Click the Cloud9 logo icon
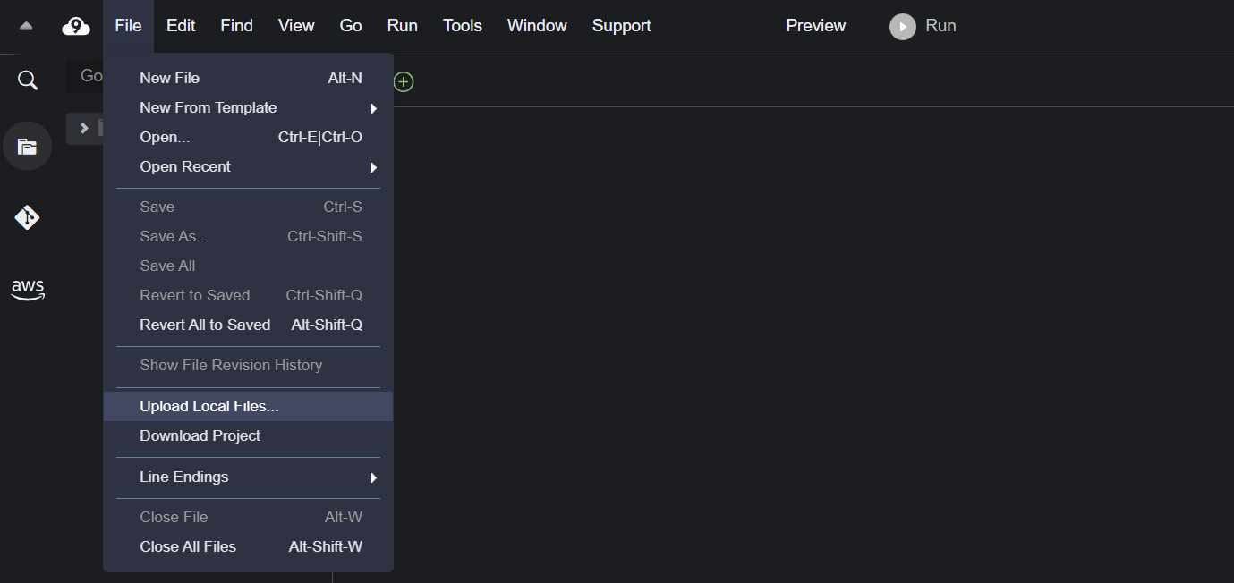Viewport: 1234px width, 583px height. (x=76, y=26)
